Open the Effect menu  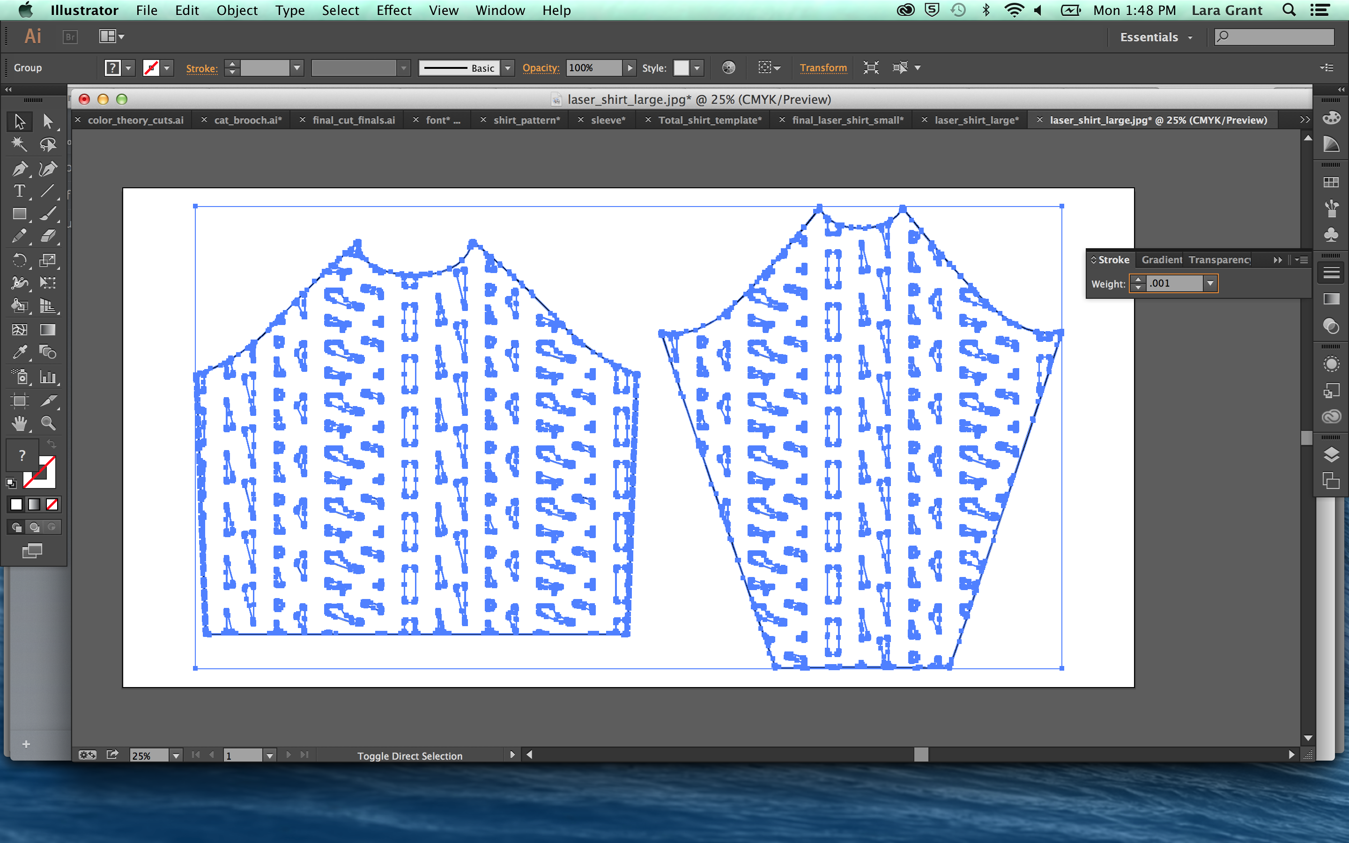tap(392, 11)
